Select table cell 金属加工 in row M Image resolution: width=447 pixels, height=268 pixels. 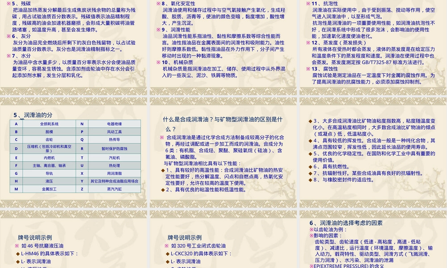point(49,189)
